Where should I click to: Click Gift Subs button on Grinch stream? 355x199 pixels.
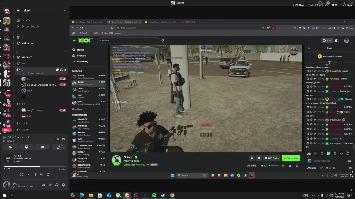(271, 158)
